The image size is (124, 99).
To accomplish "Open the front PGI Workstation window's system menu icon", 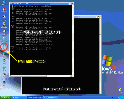I will (11, 4).
